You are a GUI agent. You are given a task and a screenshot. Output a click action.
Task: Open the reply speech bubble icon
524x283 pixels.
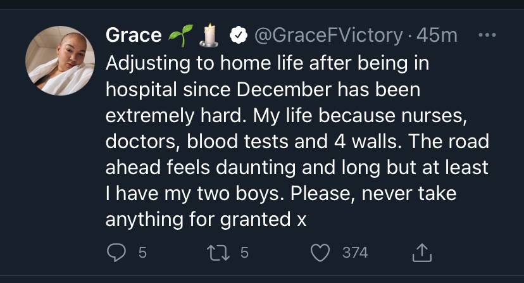click(x=116, y=253)
